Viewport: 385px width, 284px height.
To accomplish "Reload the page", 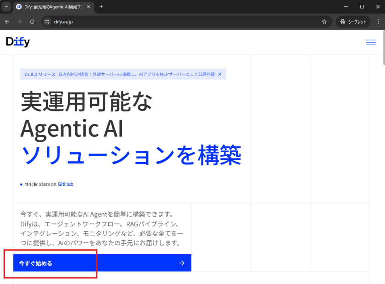I will [x=32, y=21].
